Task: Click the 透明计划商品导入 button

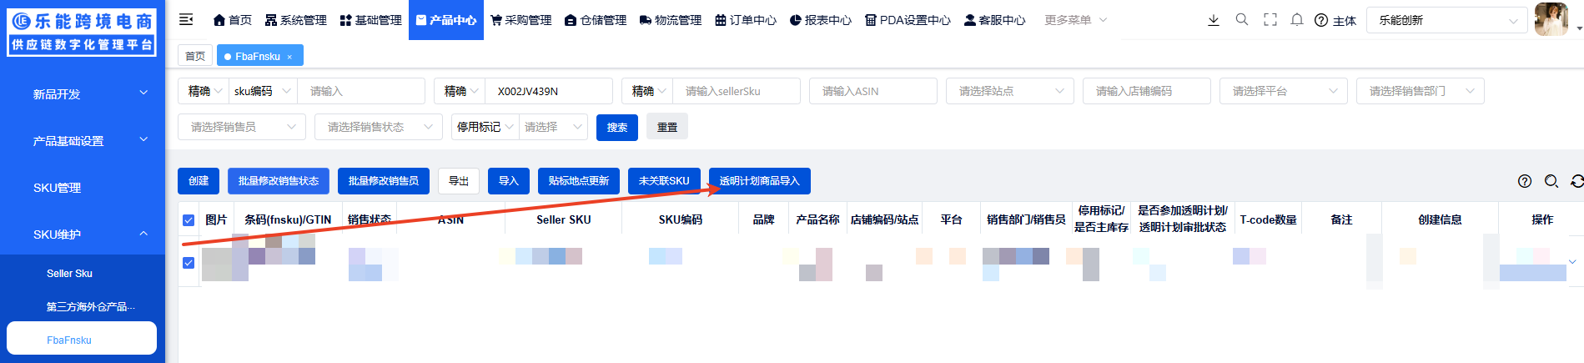Action: pyautogui.click(x=759, y=181)
